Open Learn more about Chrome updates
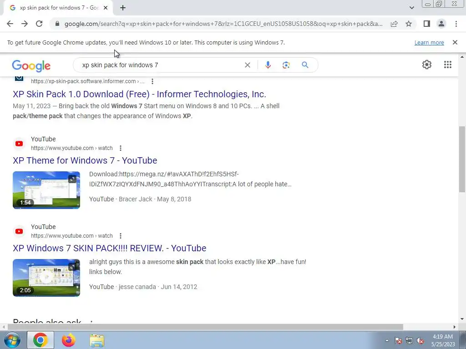 [429, 42]
